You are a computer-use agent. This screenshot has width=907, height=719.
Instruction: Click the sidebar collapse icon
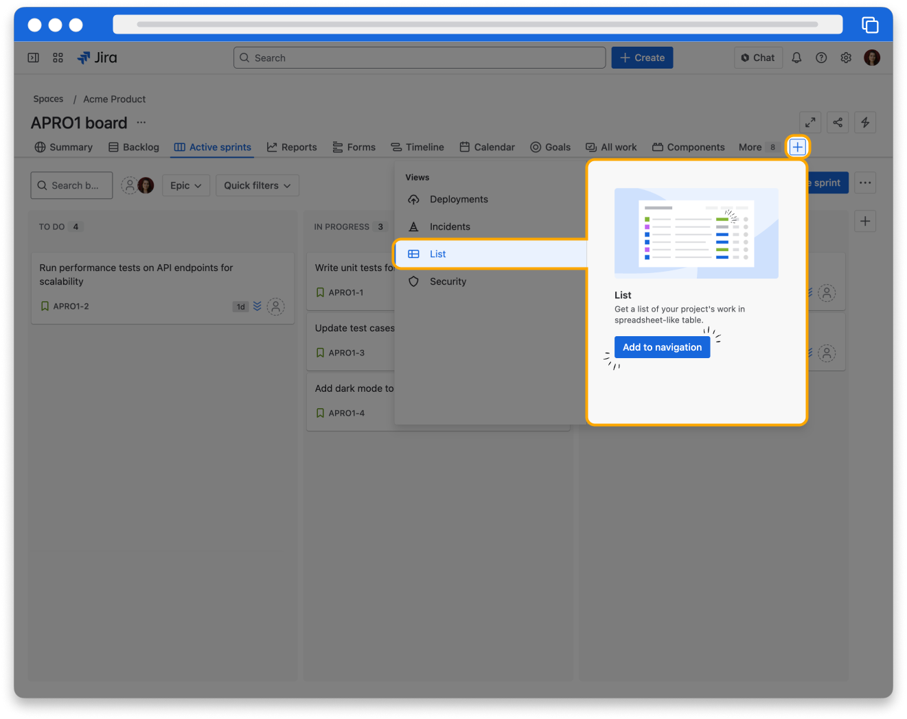[33, 58]
